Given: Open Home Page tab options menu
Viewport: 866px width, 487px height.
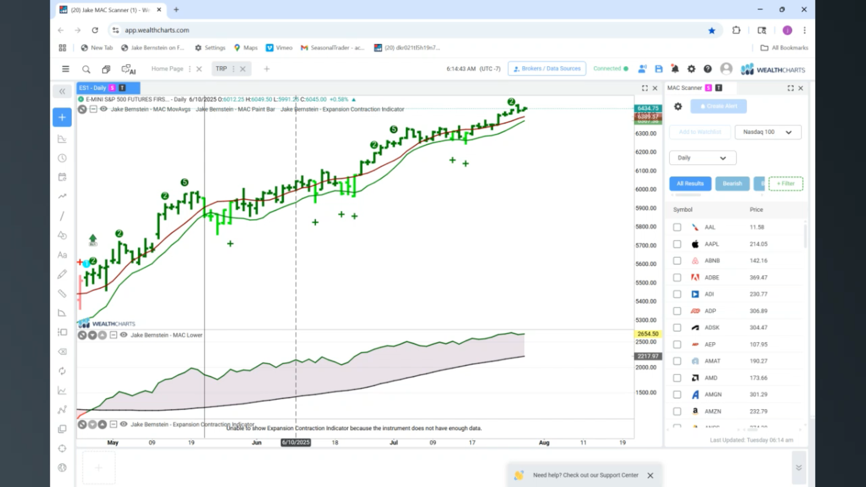Looking at the screenshot, I should coord(189,69).
